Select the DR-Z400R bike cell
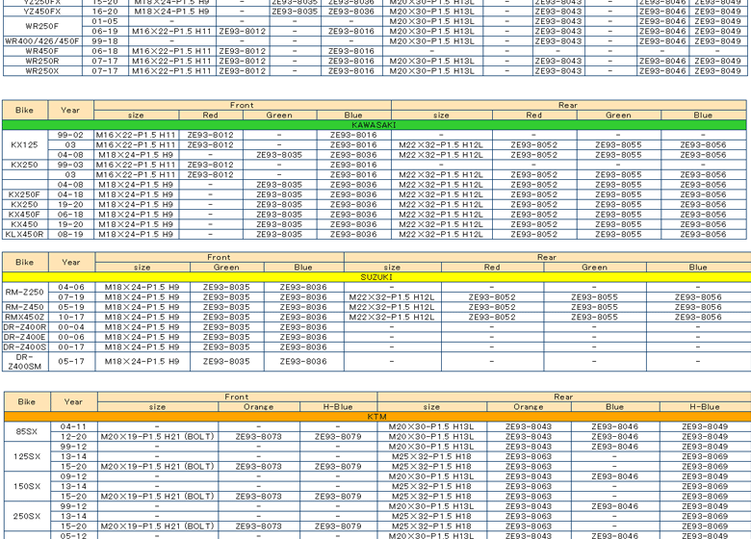The image size is (751, 539). [x=25, y=327]
